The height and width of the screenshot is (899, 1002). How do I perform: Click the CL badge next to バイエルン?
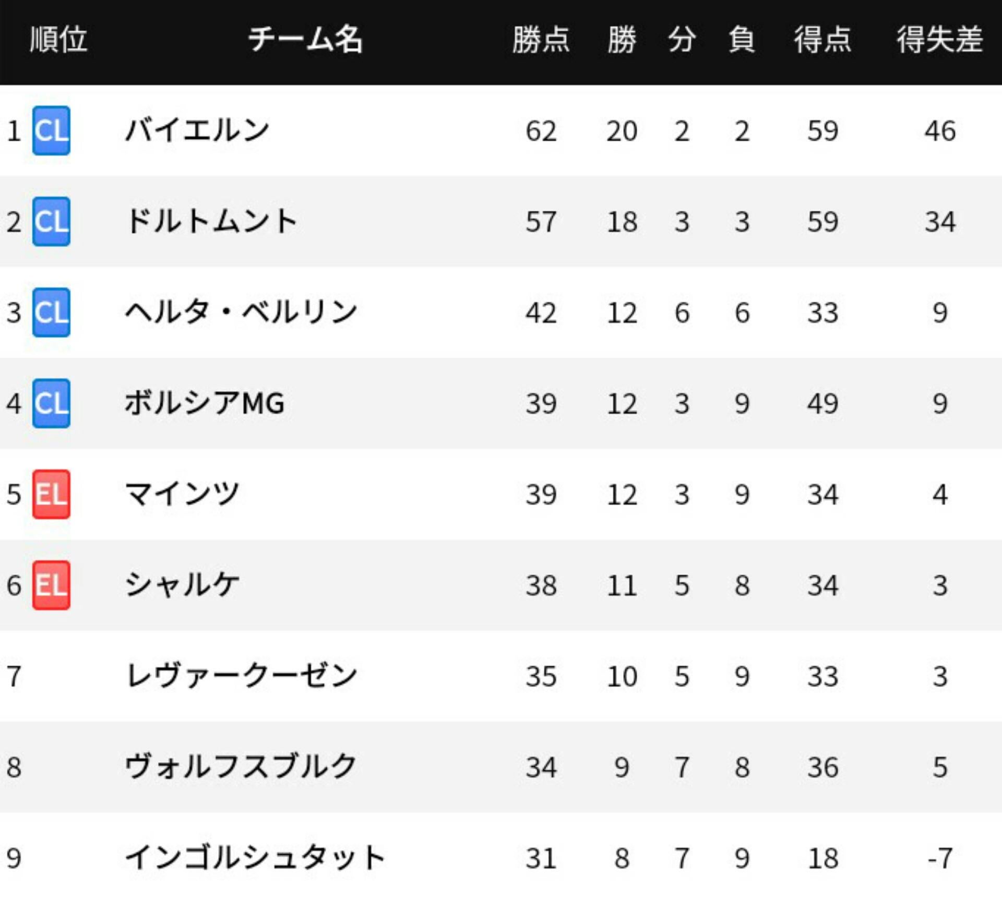pos(51,130)
